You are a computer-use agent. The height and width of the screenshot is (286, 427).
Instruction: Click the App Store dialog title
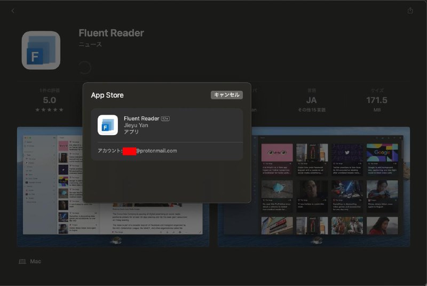(x=107, y=95)
